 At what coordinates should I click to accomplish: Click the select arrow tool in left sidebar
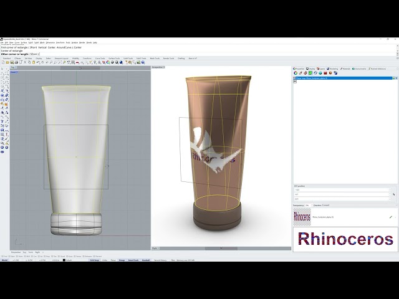coord(2,69)
